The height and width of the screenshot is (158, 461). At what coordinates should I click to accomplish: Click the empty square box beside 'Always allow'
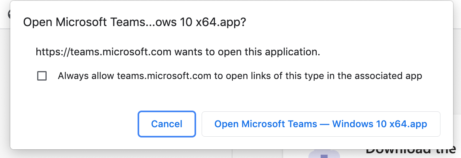tap(42, 76)
